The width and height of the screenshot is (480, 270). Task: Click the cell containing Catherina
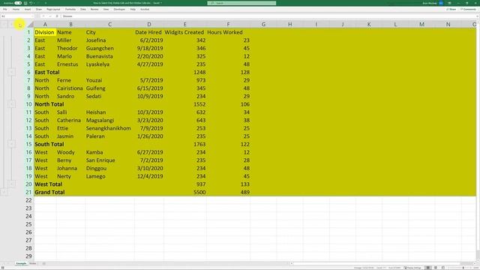click(x=70, y=120)
